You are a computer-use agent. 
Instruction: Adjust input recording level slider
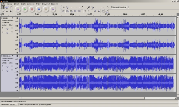click(x=100, y=7)
